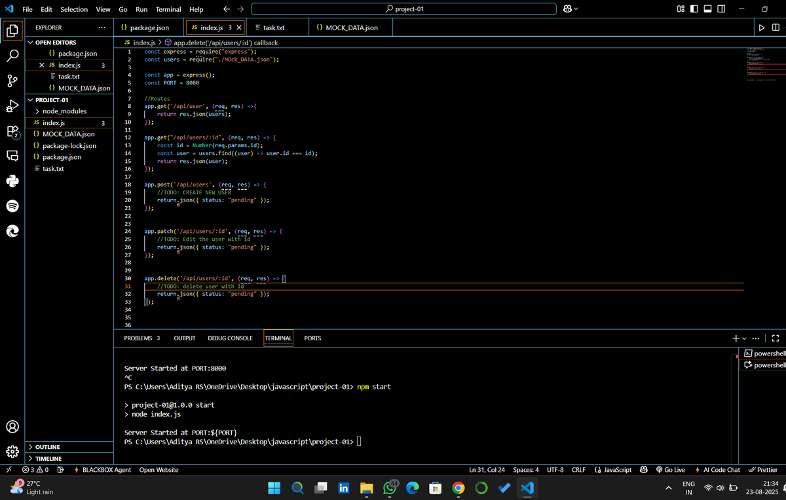This screenshot has width=786, height=500.
Task: Maximize the terminal panel size
Action: (776, 338)
